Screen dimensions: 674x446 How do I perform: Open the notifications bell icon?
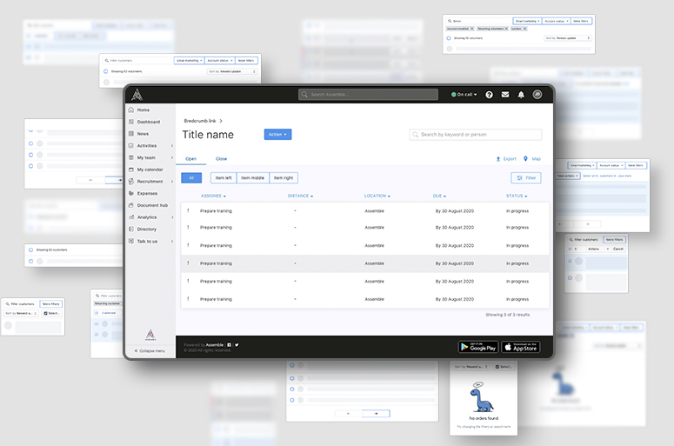tap(521, 94)
